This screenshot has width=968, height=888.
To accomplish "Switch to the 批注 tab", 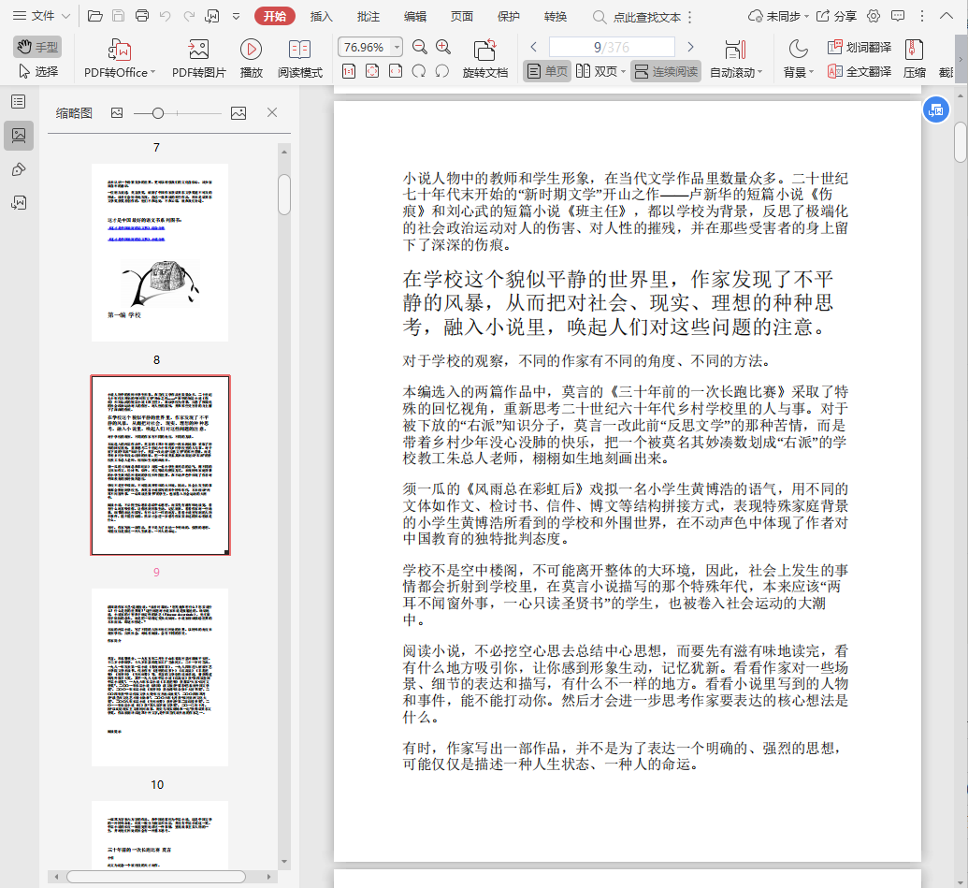I will point(368,16).
